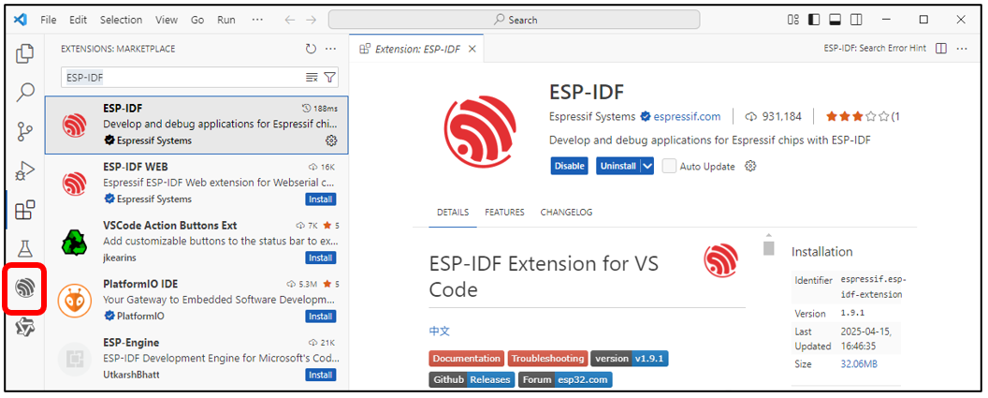This screenshot has width=988, height=398.
Task: Click the star rating of ESP-IDF
Action: click(858, 117)
